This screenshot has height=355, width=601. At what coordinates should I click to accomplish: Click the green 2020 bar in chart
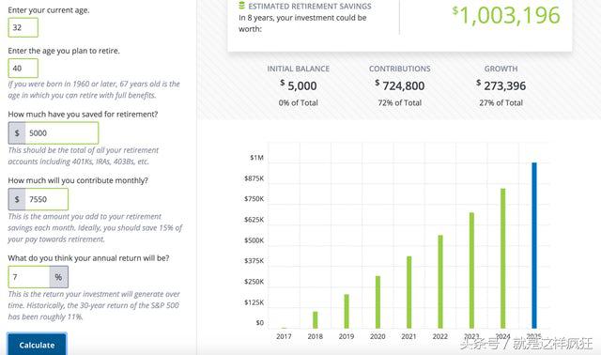[x=378, y=302]
